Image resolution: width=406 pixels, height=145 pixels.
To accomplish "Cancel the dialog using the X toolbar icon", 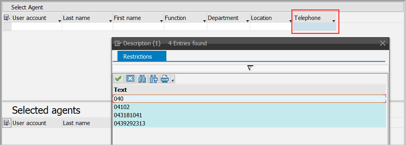I will point(130,79).
